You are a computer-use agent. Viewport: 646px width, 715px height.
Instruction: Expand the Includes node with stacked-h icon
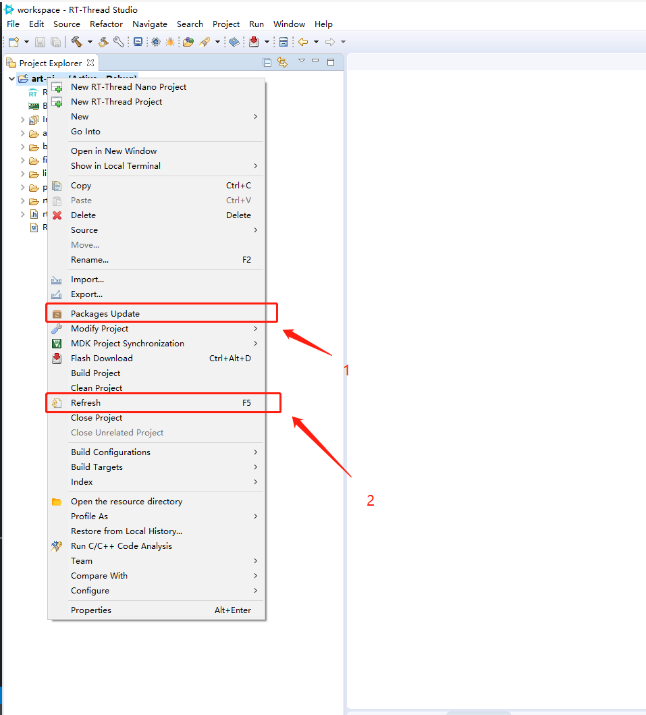(x=22, y=120)
